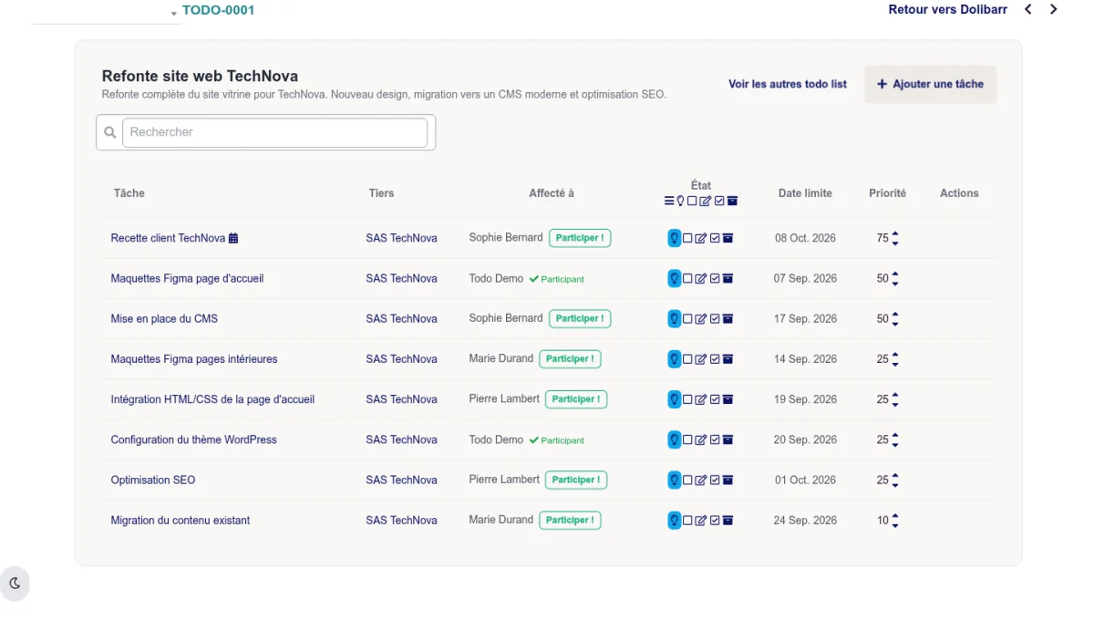Click the Rechercher search field
This screenshot has height=620, width=1094.
pos(274,132)
